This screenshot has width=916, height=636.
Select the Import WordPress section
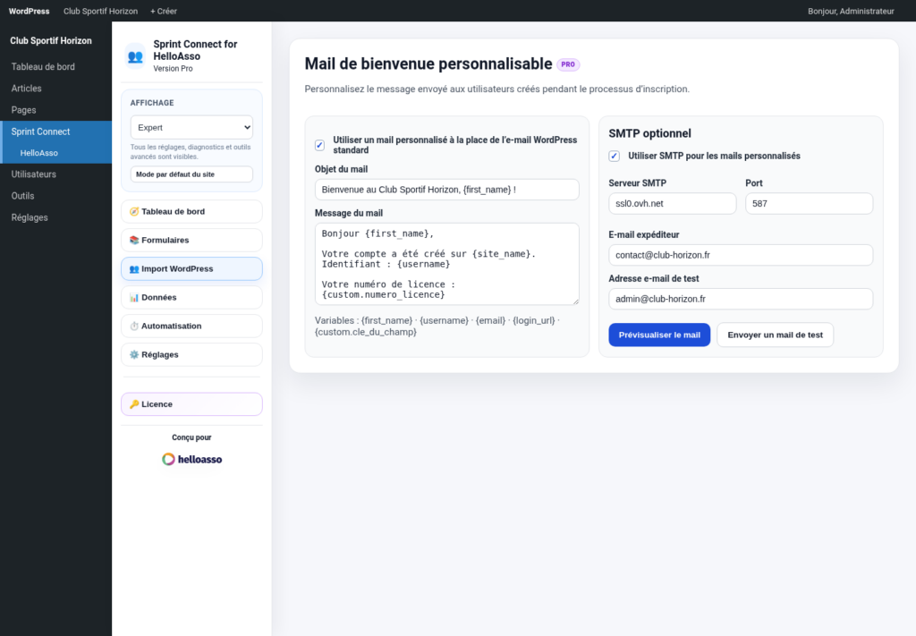(191, 268)
